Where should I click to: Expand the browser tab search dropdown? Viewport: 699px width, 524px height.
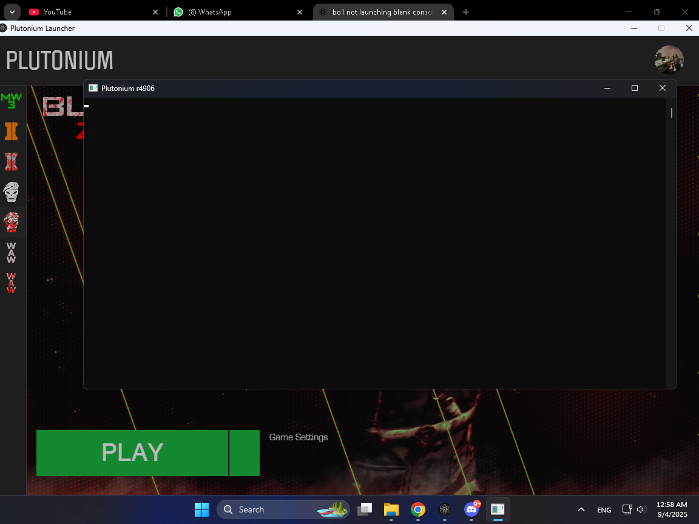(x=12, y=12)
